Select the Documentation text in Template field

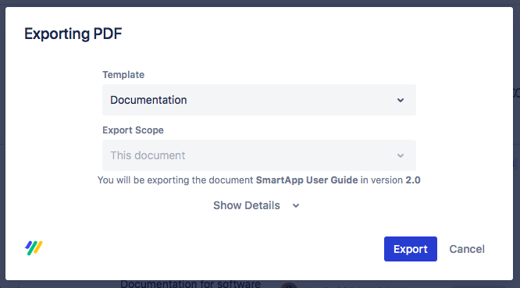click(x=148, y=100)
